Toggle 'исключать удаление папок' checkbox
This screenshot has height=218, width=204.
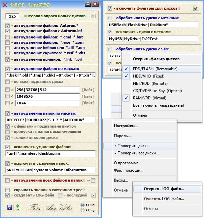[8, 164]
